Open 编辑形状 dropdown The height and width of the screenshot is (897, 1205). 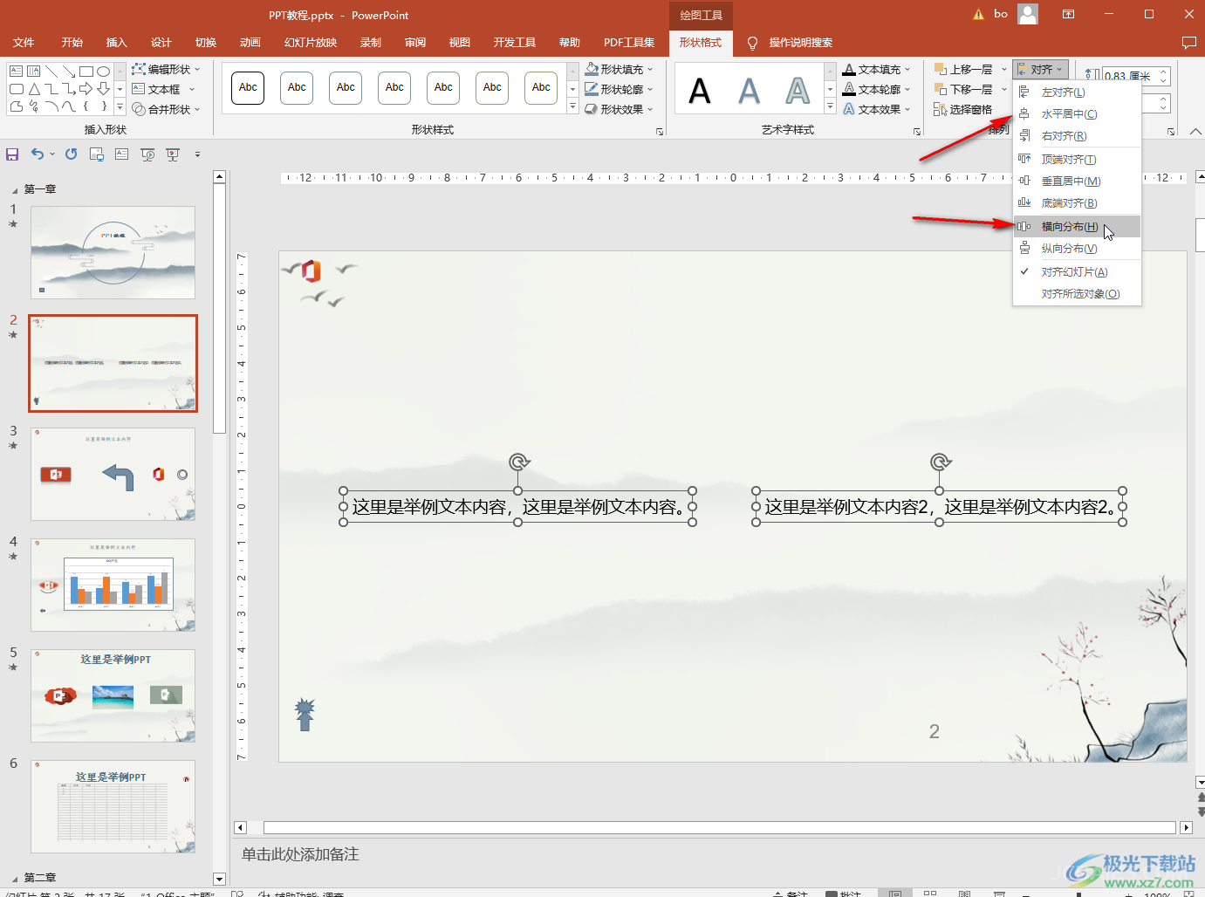[166, 69]
